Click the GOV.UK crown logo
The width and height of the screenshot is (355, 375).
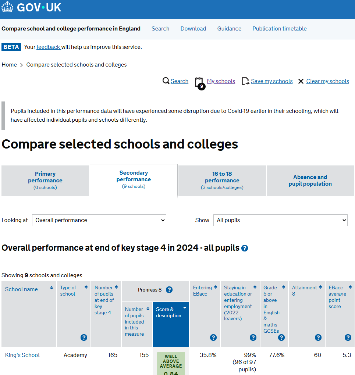pyautogui.click(x=7, y=7)
